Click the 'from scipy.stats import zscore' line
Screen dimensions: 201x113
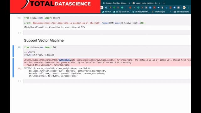[x=42, y=18]
